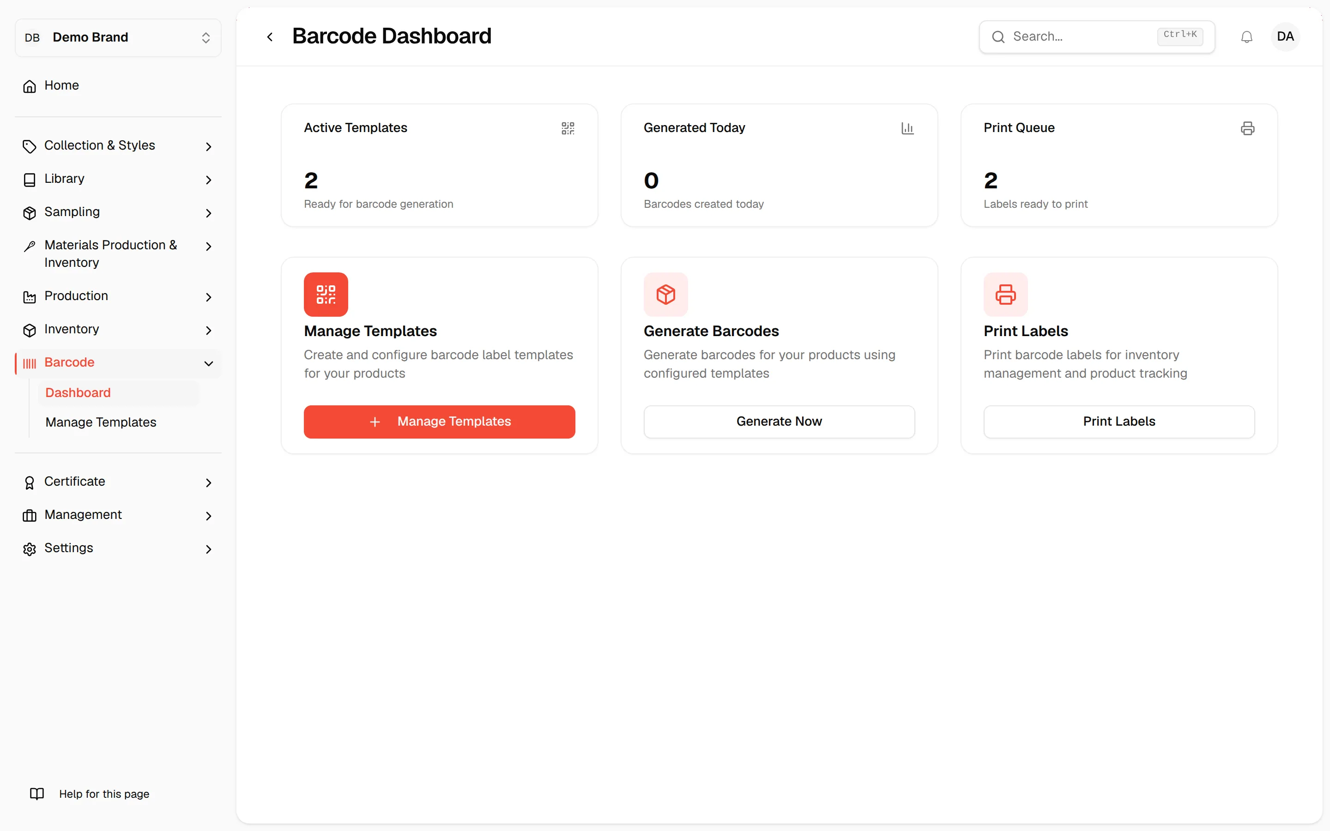The height and width of the screenshot is (831, 1330).
Task: Select Dashboard under Barcode
Action: click(x=118, y=392)
